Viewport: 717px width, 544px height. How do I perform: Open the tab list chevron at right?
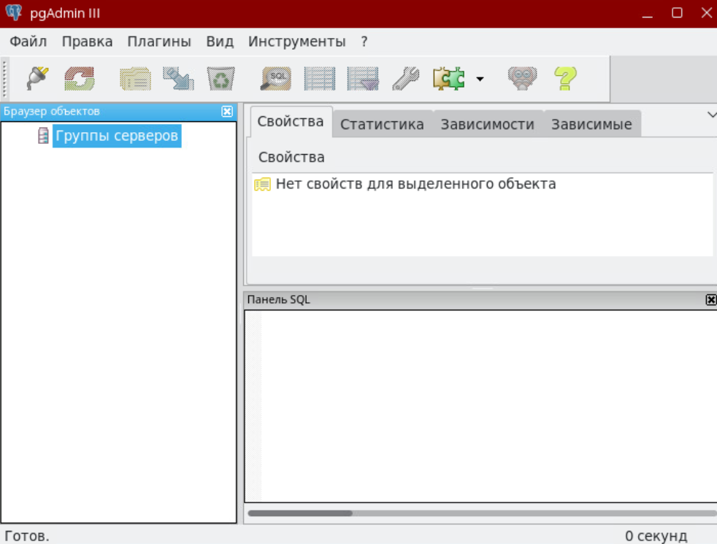click(x=711, y=115)
